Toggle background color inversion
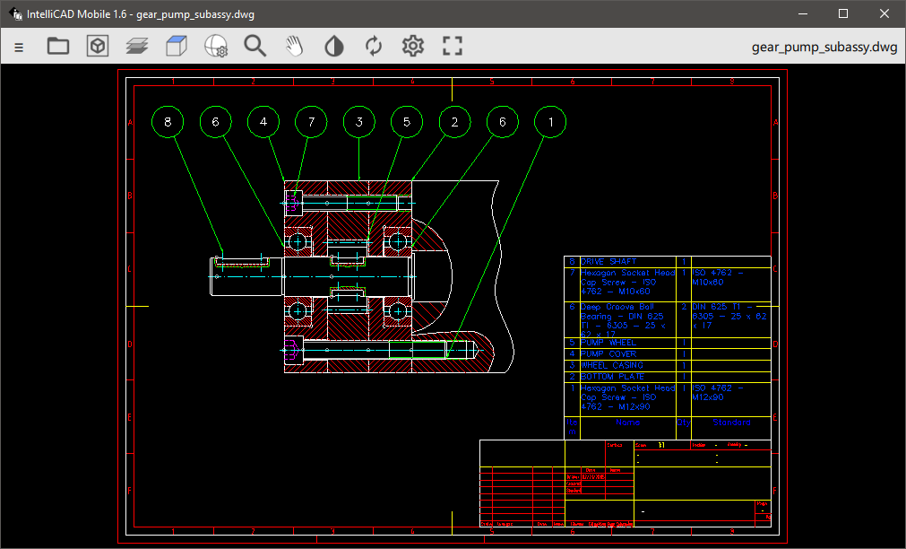This screenshot has height=549, width=906. [333, 46]
